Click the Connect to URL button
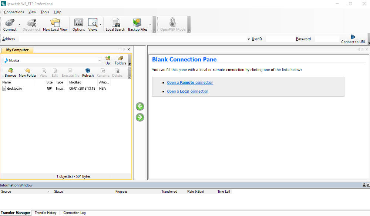 (x=353, y=39)
